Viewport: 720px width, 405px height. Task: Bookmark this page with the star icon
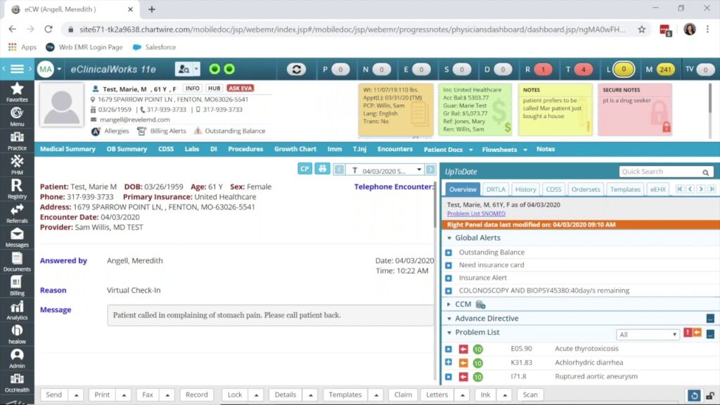[641, 30]
